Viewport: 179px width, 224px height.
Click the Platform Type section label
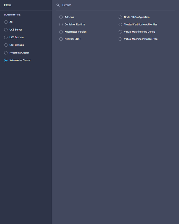12,15
